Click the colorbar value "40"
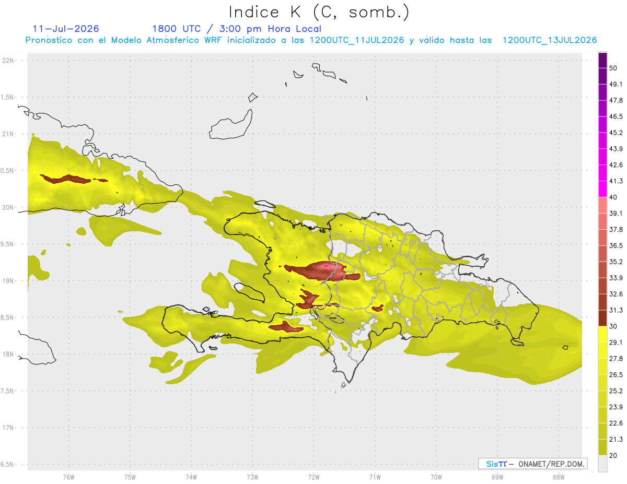Screen dimensions: 627x484 coord(613,197)
